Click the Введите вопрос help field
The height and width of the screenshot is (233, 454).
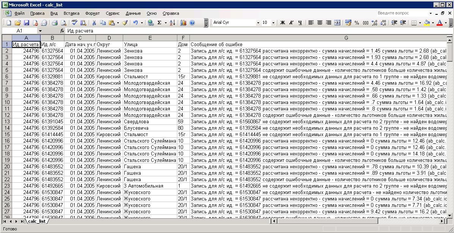(401, 13)
